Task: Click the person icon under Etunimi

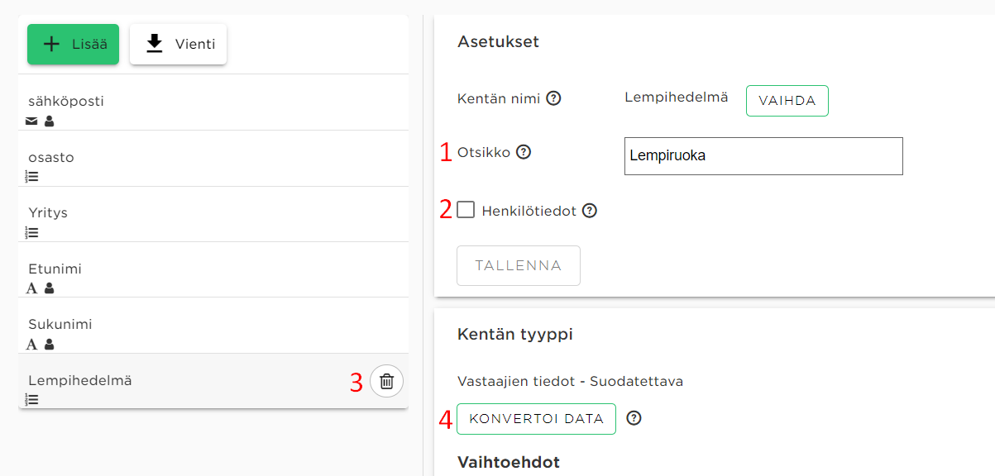Action: pyautogui.click(x=49, y=288)
